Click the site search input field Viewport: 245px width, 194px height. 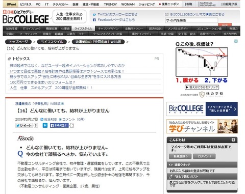click(191, 20)
